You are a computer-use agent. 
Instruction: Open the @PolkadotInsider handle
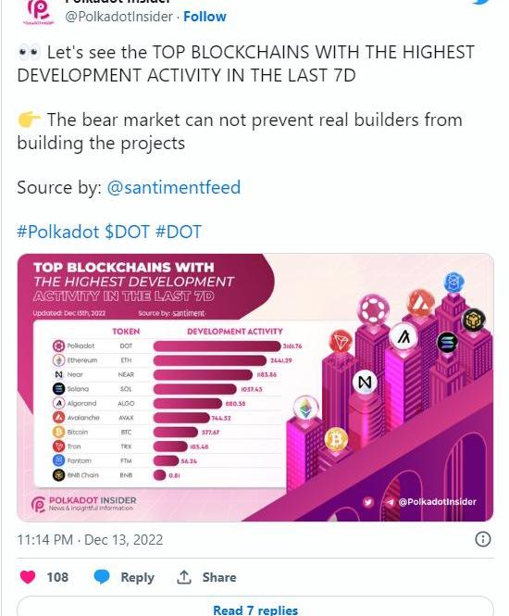[118, 17]
